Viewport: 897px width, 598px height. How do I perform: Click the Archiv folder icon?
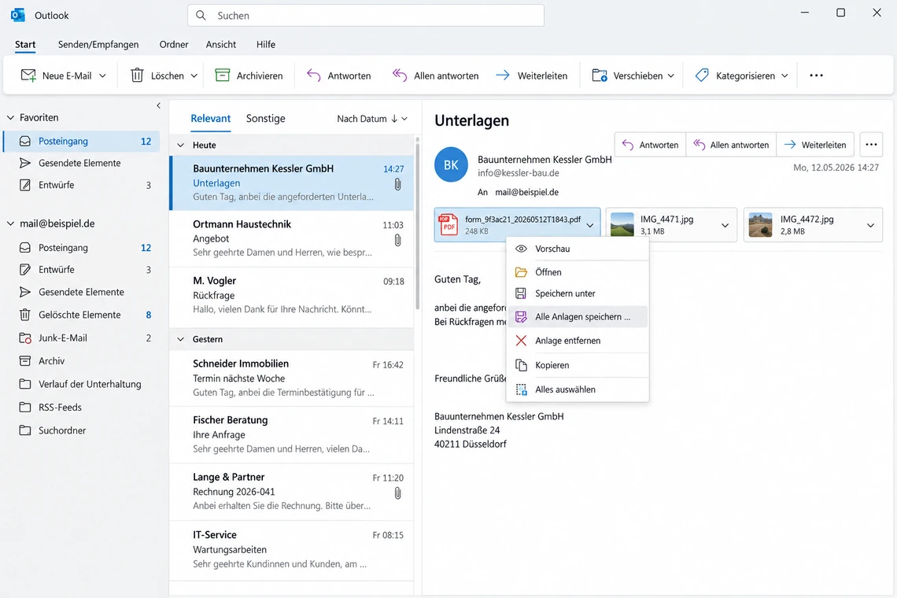point(24,360)
